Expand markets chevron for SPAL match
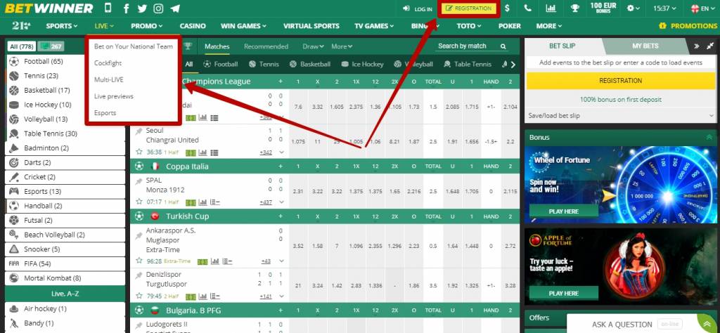Image resolution: width=720 pixels, height=333 pixels. tap(281, 202)
